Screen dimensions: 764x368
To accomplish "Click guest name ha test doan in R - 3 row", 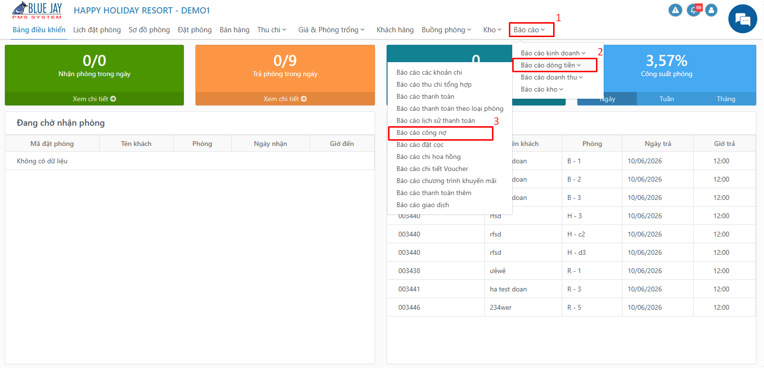I will (508, 289).
